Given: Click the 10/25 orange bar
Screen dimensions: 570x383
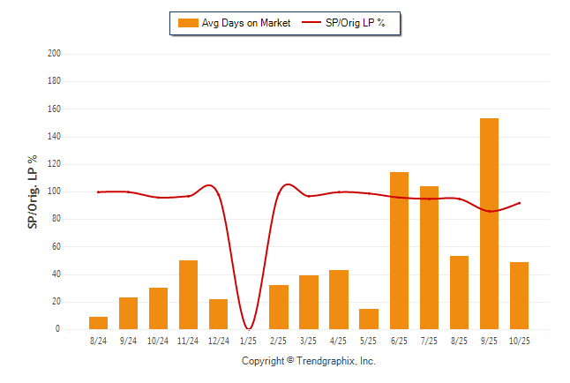Looking at the screenshot, I should click(519, 296).
